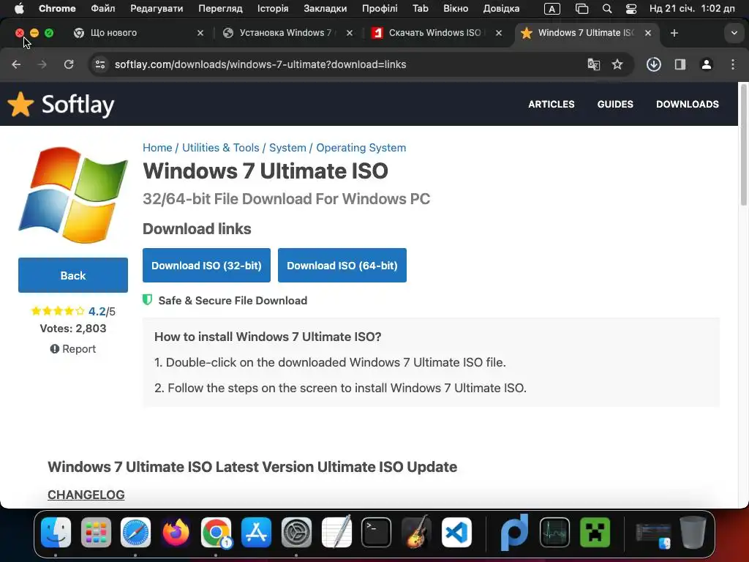Click the Spotlight search icon in menu bar
This screenshot has height=562, width=749.
(606, 9)
